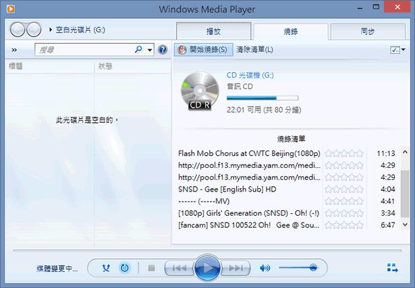Clear the burn list with 清除清單(L)
Screen dimensions: 415x288
(254, 49)
